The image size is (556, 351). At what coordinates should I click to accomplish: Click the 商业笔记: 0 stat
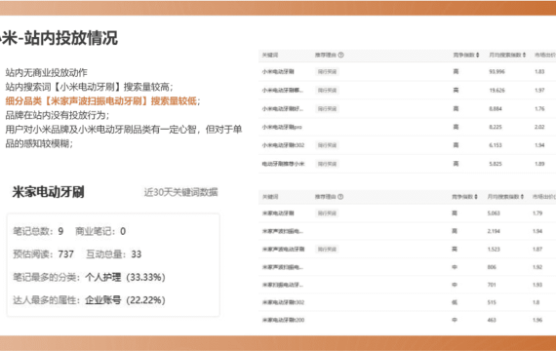point(100,231)
